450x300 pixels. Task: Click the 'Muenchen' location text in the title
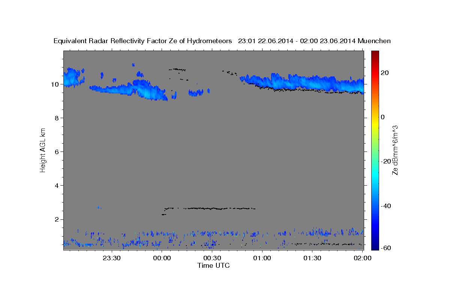(374, 41)
